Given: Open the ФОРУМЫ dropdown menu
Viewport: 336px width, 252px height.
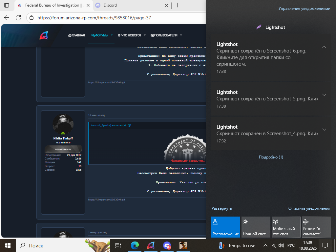Looking at the screenshot, I should point(112,35).
